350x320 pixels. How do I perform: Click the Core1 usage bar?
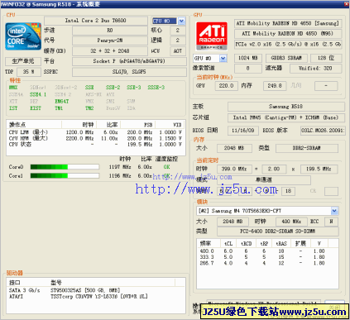(x=65, y=175)
